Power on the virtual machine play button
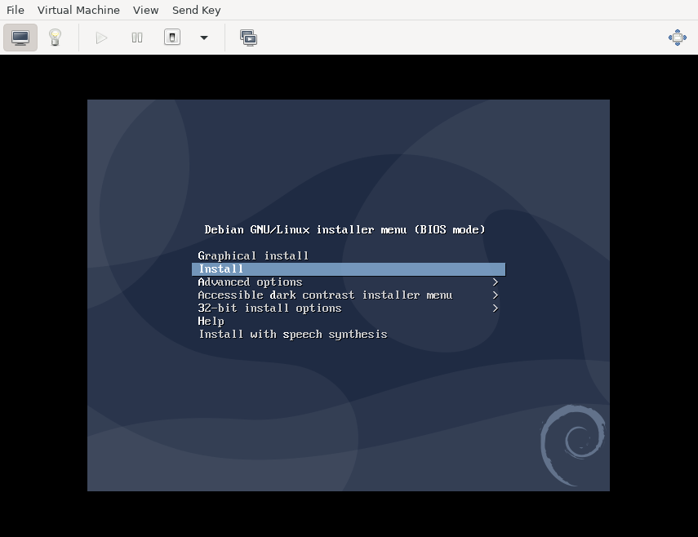The width and height of the screenshot is (698, 537). click(101, 38)
